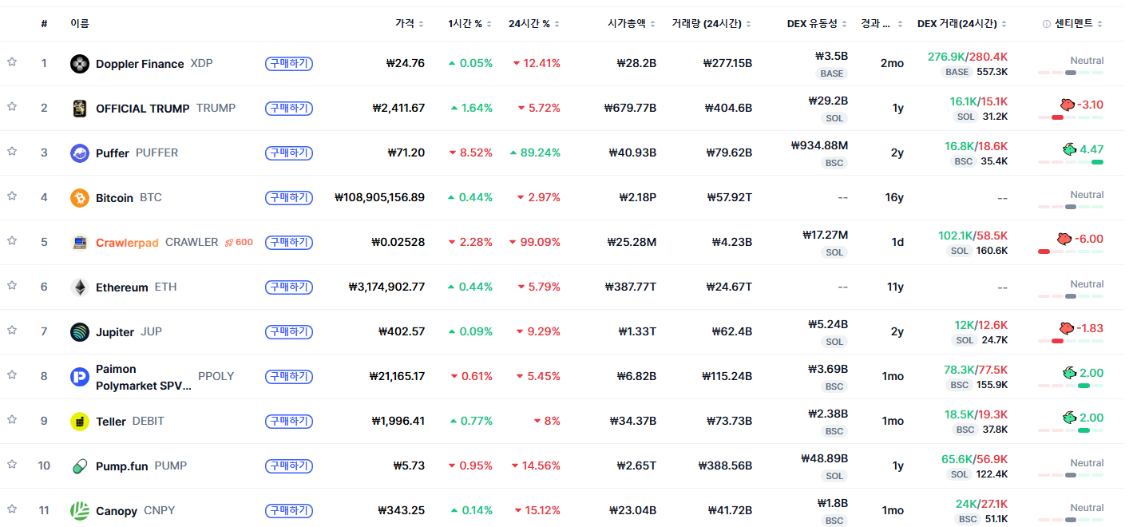
Task: Click the # rank column header
Action: 45,24
